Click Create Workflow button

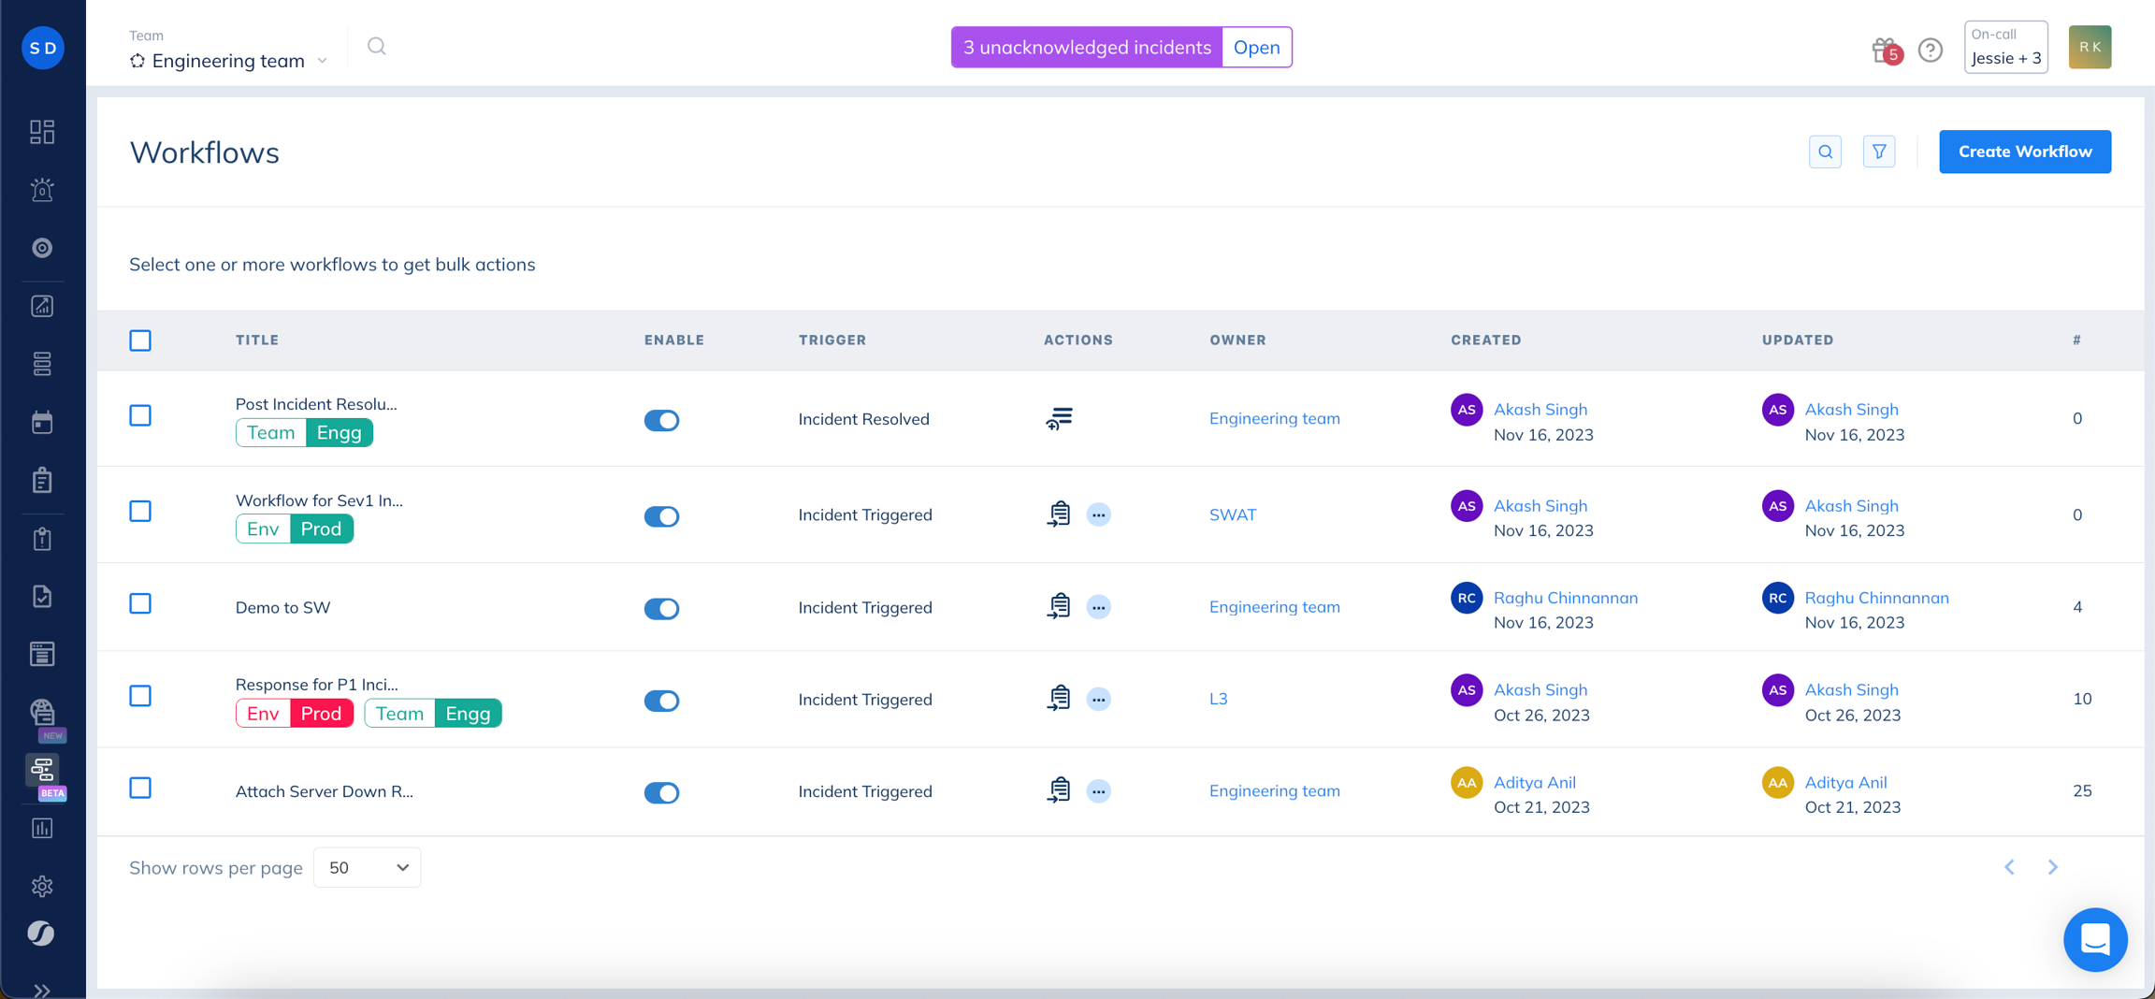click(2025, 152)
